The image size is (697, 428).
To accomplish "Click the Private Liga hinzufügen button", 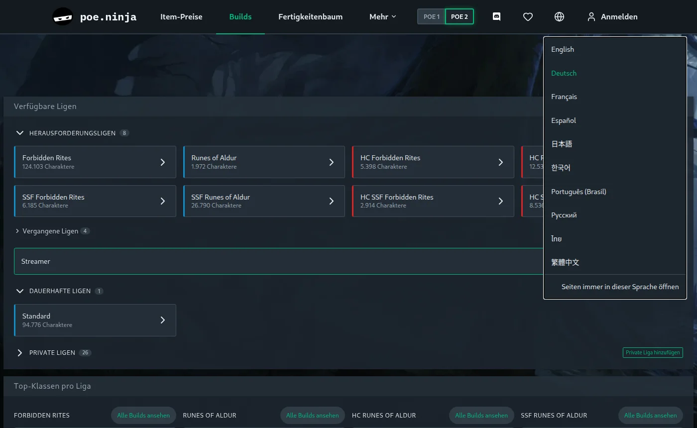I will coord(653,352).
